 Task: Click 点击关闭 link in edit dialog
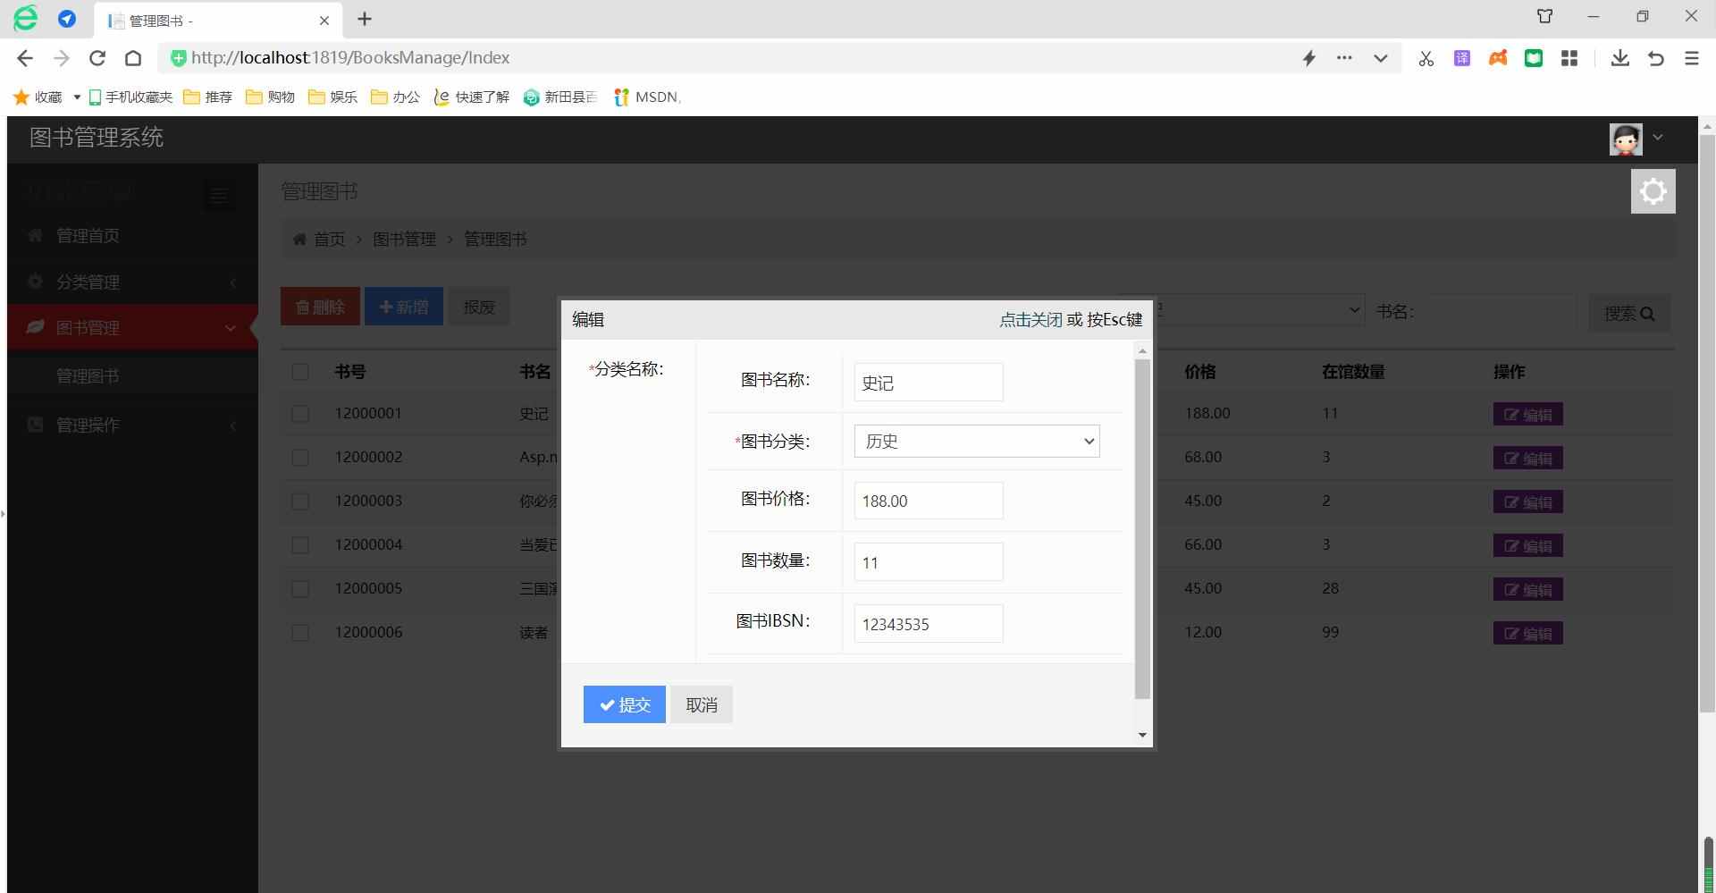(x=1030, y=320)
